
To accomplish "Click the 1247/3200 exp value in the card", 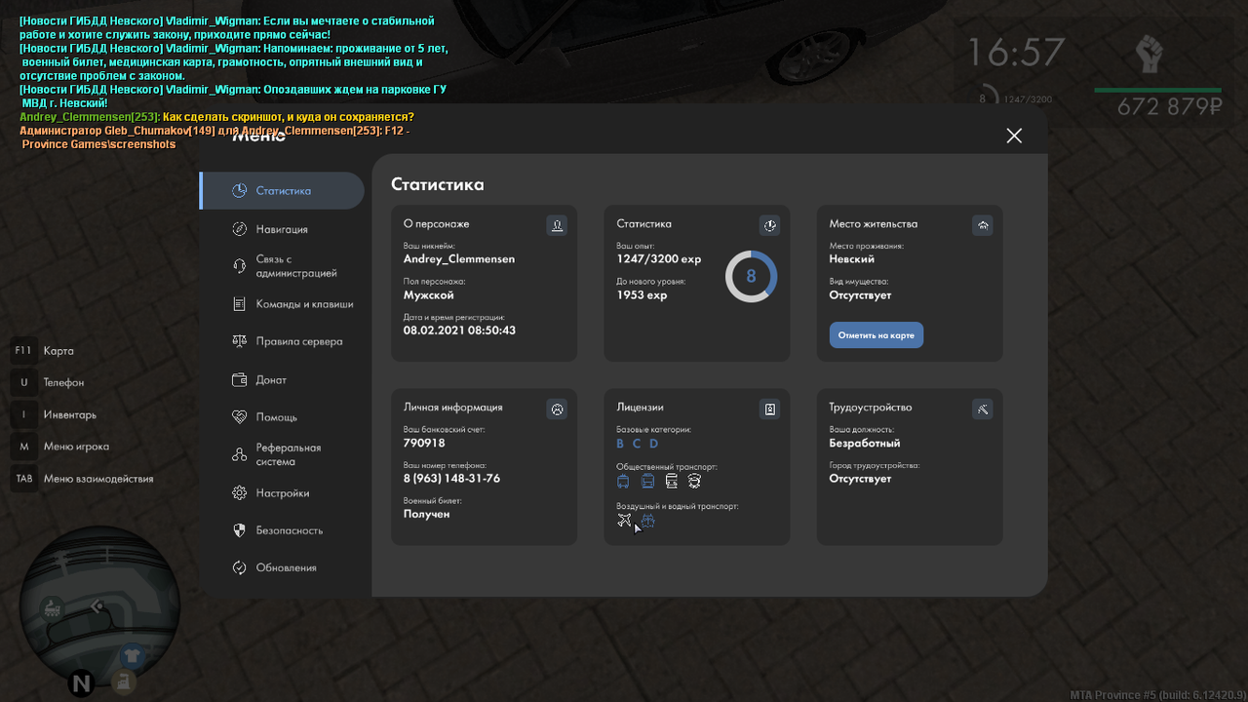I will [659, 259].
